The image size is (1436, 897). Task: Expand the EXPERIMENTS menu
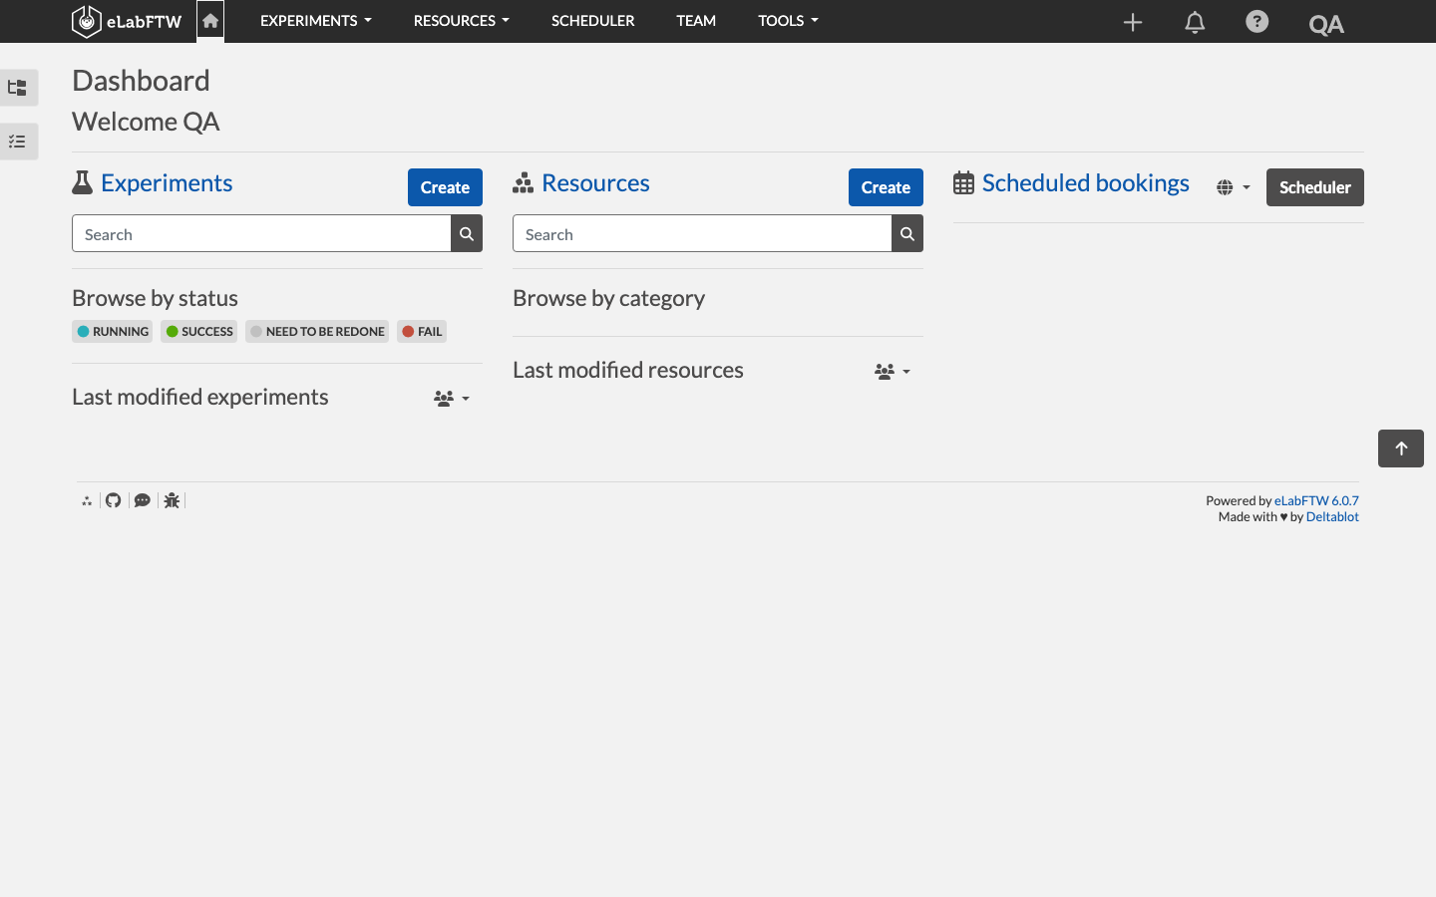pos(316,21)
